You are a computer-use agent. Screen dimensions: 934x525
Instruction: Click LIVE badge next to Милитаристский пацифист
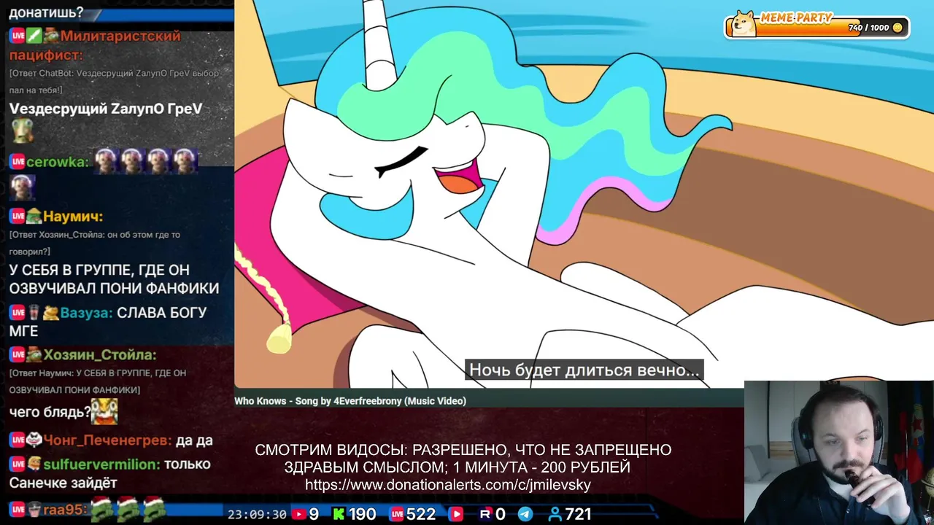18,36
